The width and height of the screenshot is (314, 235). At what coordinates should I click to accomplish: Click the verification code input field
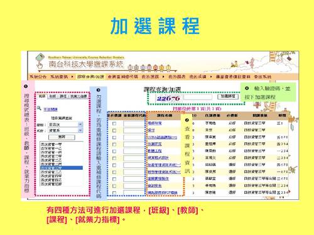pos(198,97)
